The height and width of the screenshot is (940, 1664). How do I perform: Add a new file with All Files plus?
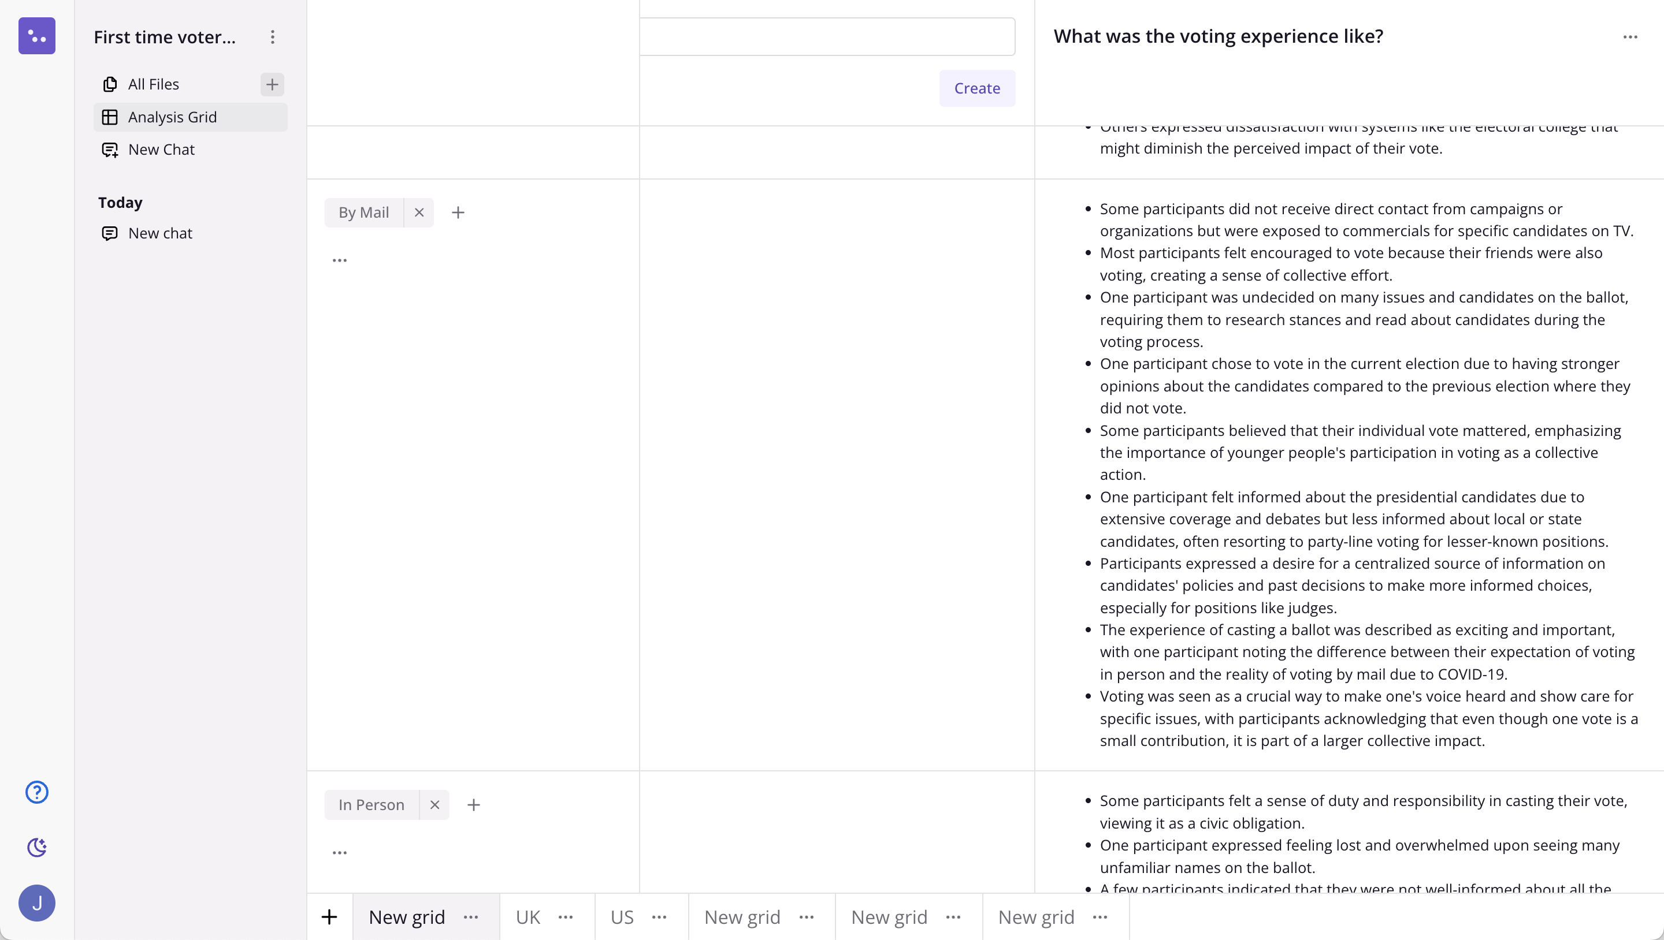(272, 84)
